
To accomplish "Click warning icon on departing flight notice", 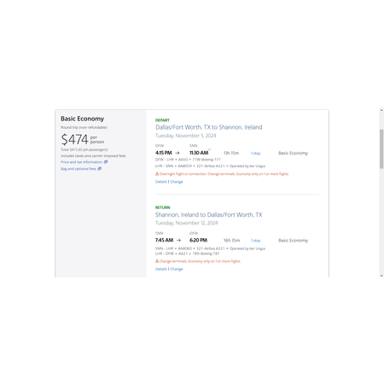I will [x=157, y=174].
